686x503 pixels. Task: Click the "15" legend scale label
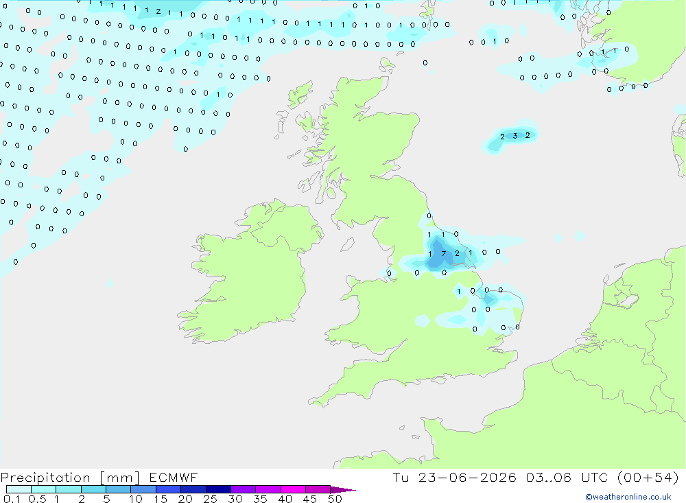pos(161,499)
